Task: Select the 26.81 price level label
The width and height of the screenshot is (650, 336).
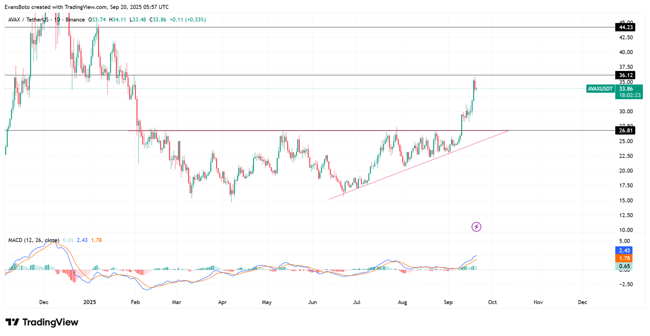Action: pos(626,131)
